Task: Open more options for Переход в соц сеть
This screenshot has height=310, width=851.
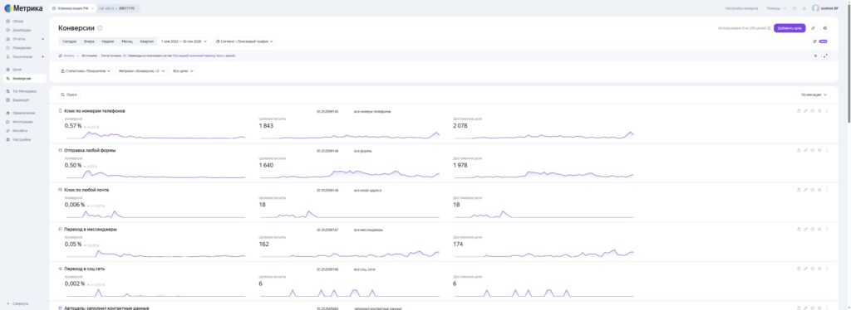Action: coord(827,269)
